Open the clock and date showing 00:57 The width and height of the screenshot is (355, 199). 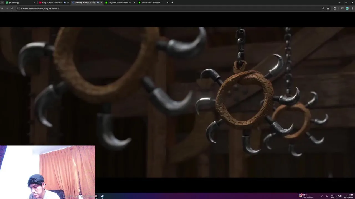pyautogui.click(x=349, y=196)
